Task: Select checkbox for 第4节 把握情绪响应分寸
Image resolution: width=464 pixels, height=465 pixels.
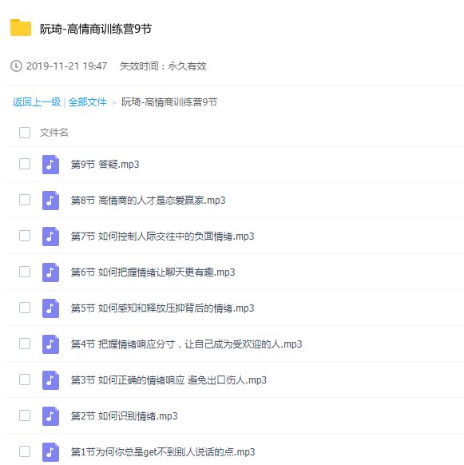Action: 25,344
